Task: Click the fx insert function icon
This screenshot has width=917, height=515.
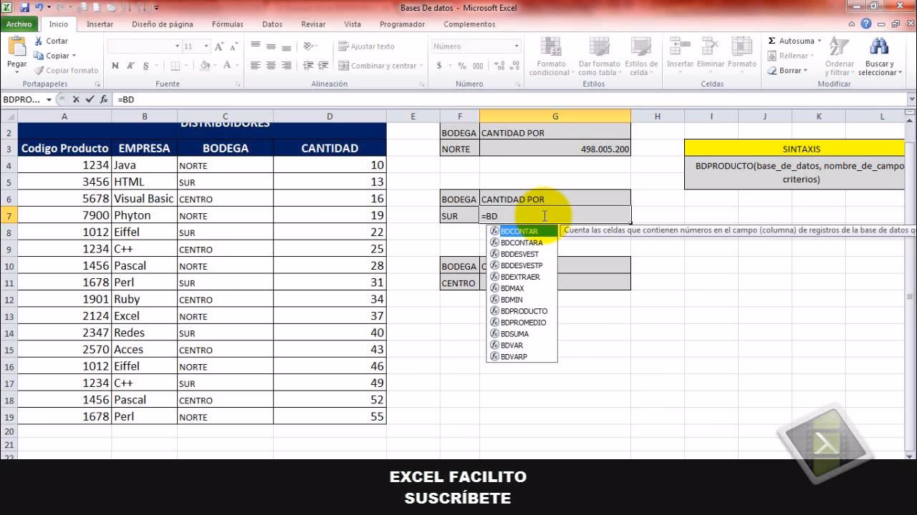Action: [x=104, y=99]
